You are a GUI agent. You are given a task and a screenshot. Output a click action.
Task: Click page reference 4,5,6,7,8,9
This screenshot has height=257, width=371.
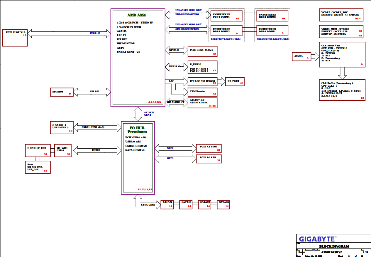pyautogui.click(x=155, y=102)
